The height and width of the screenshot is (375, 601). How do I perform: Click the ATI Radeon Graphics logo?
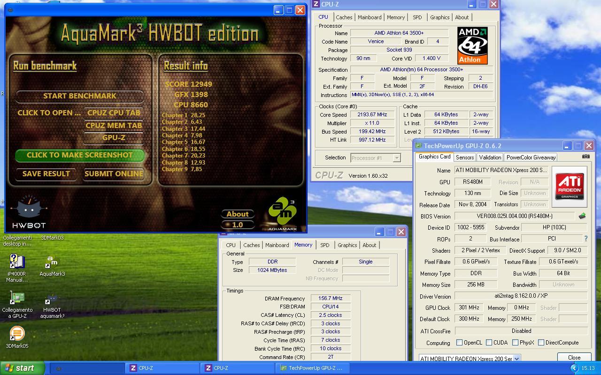pos(570,187)
